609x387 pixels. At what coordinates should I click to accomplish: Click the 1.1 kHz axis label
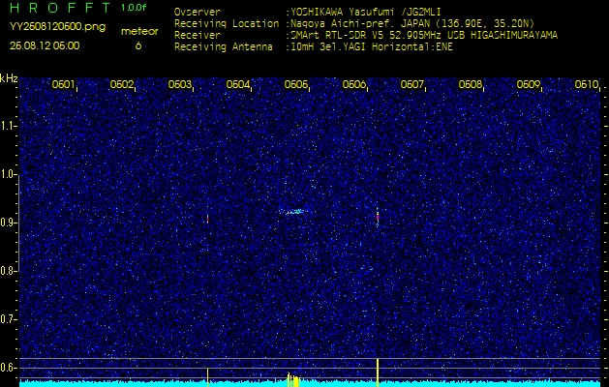[8, 126]
